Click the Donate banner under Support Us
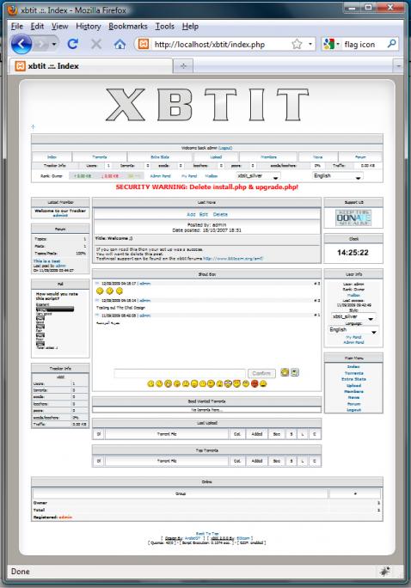 (353, 217)
